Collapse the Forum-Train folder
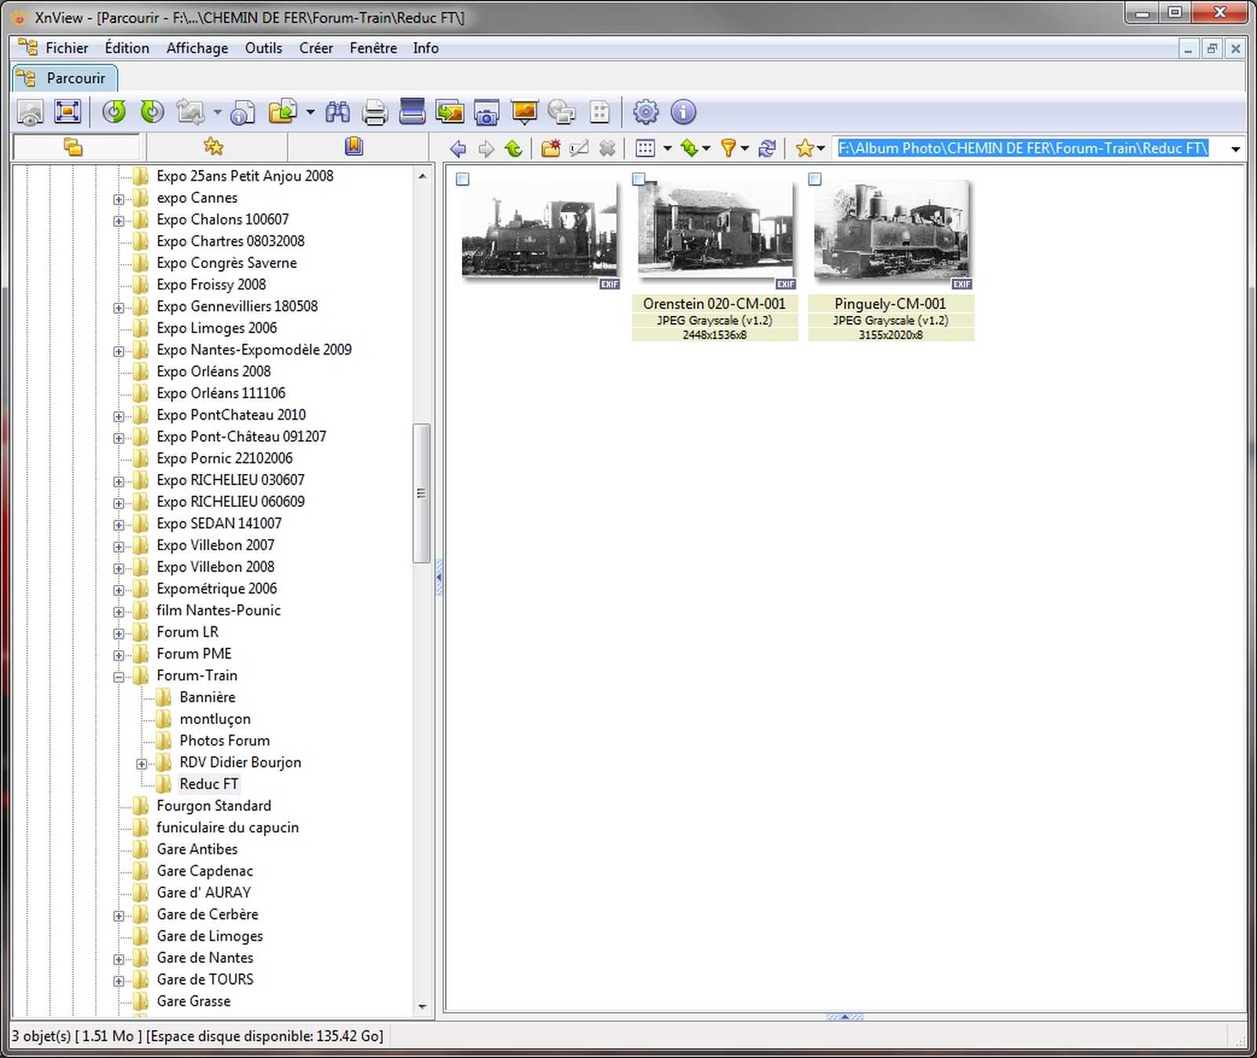The width and height of the screenshot is (1257, 1058). [119, 677]
